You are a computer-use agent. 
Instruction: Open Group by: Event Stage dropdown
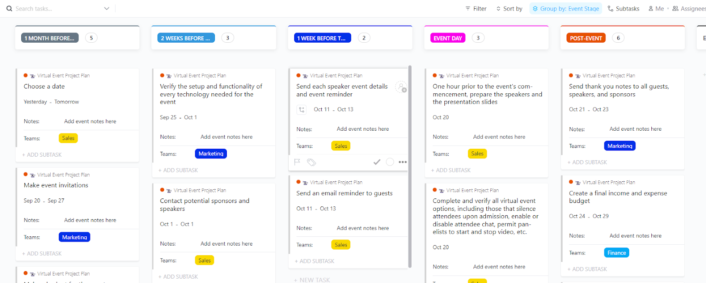pyautogui.click(x=566, y=8)
